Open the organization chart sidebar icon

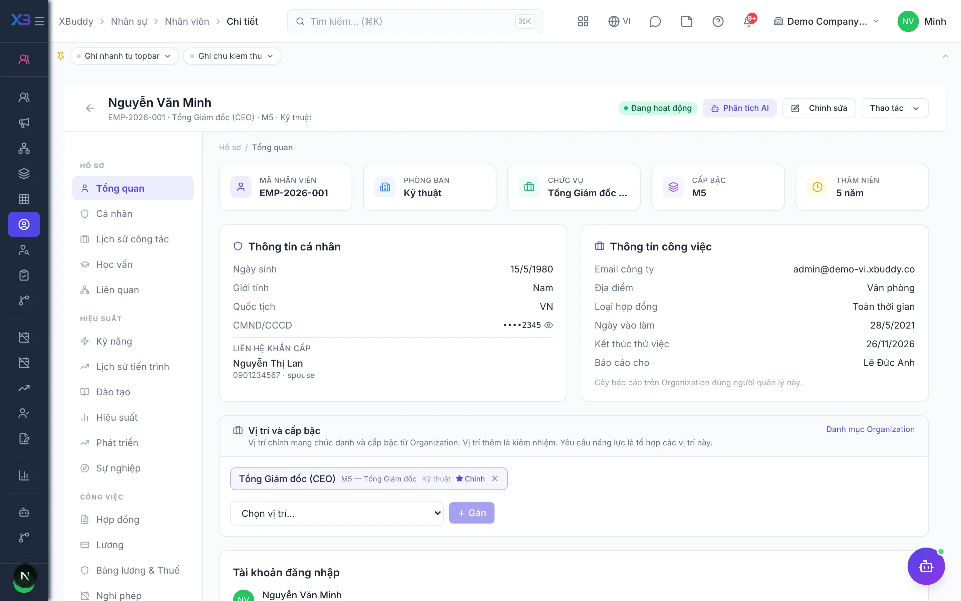point(24,148)
